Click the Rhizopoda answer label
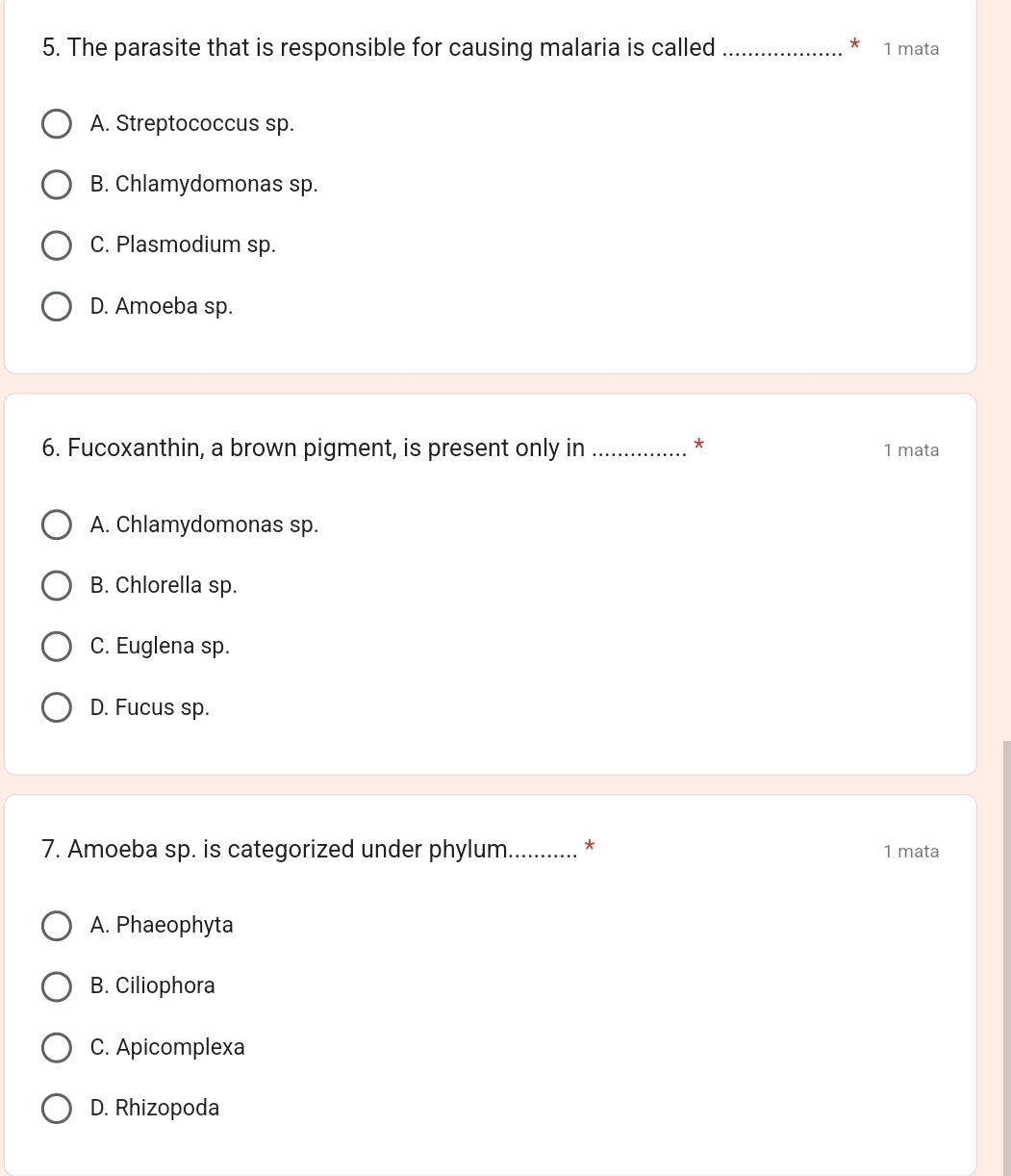Screen dimensions: 1011x1176 coord(155,1109)
